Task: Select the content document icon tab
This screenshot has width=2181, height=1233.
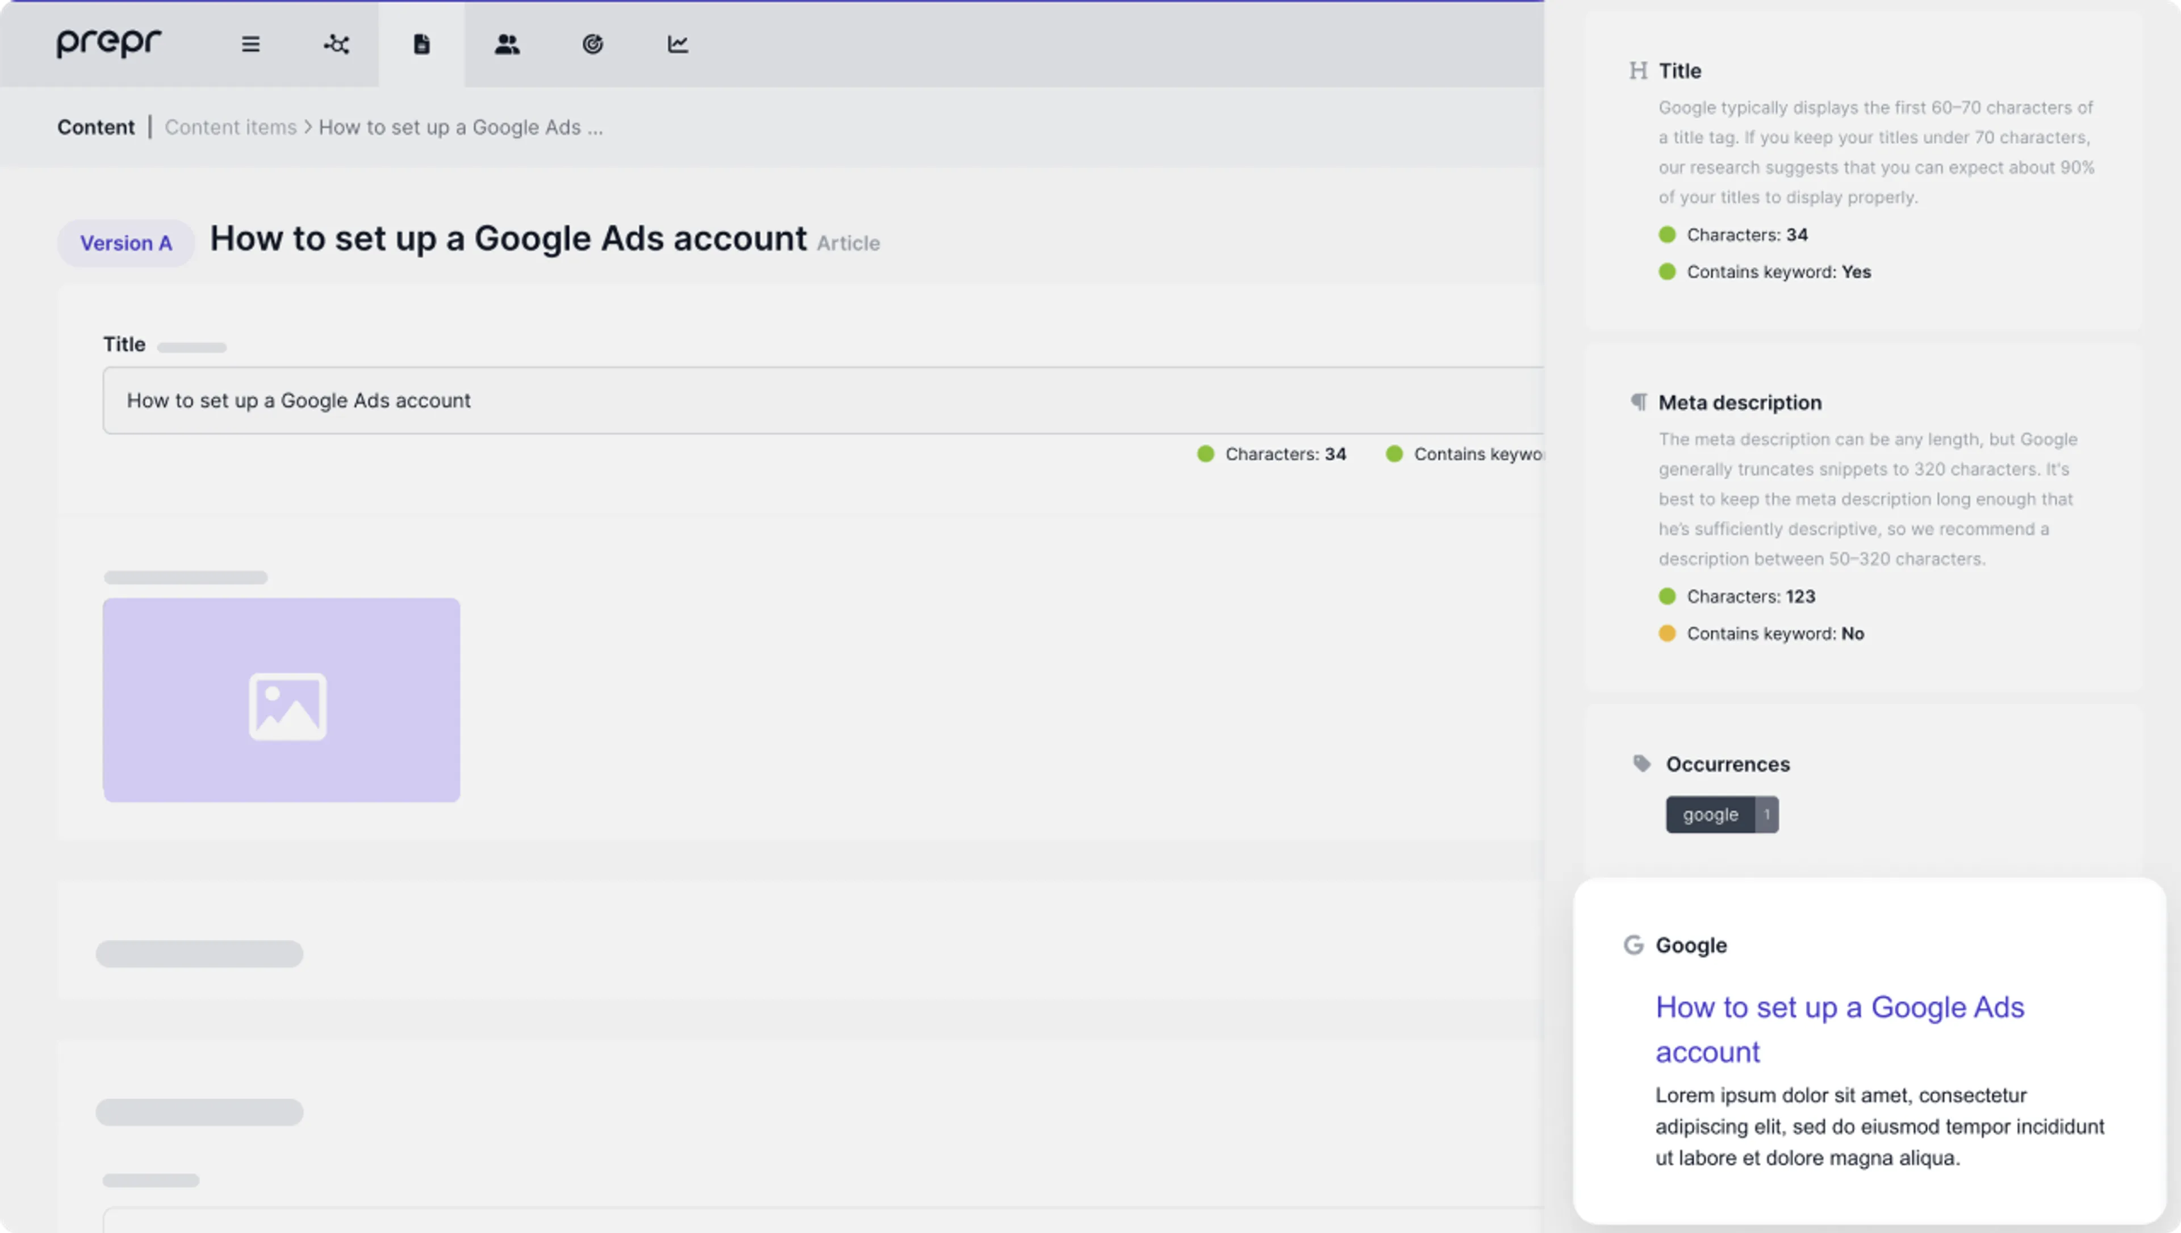Action: tap(422, 44)
